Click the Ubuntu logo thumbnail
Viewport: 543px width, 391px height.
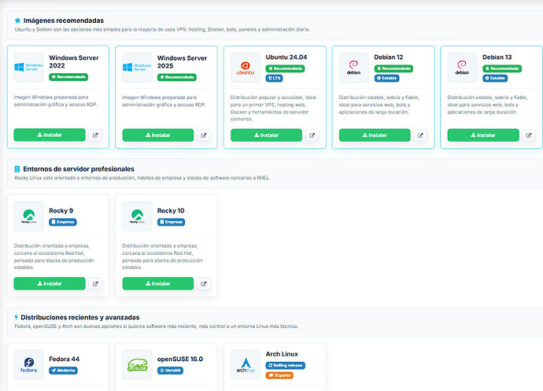[x=246, y=68]
